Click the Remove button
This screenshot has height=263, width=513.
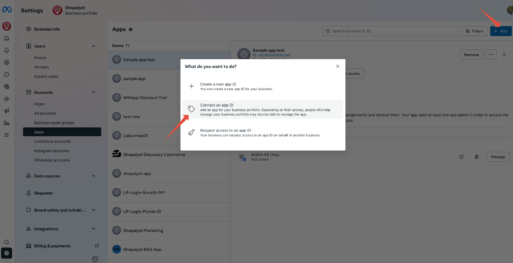click(x=471, y=55)
